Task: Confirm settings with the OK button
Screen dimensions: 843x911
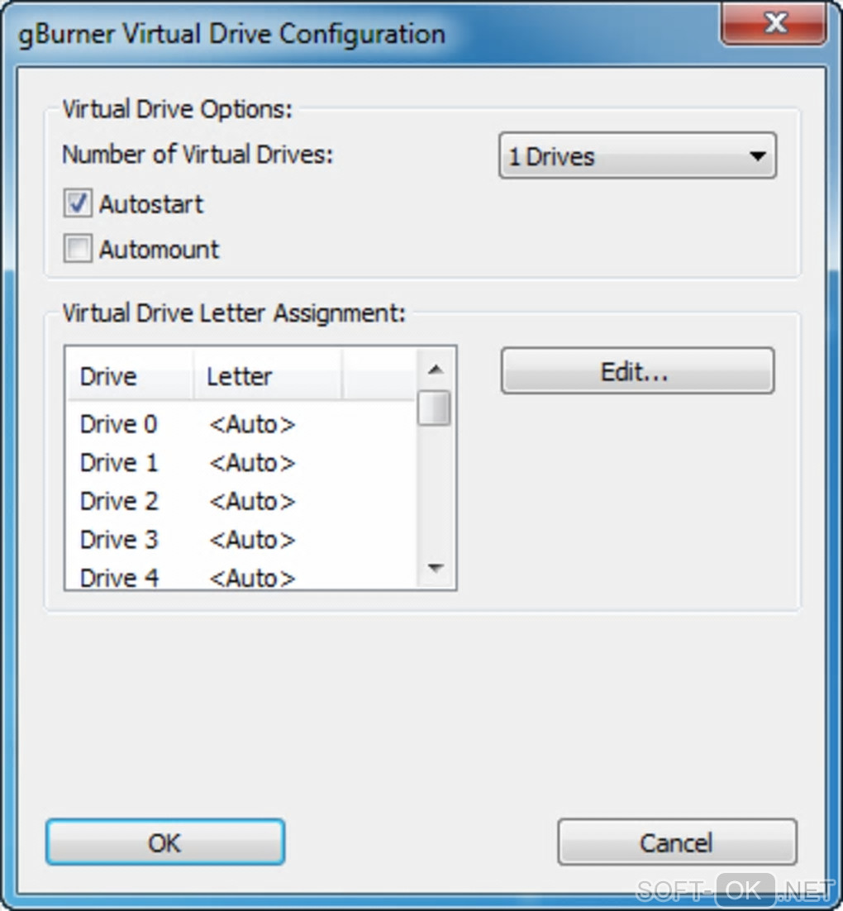Action: click(x=164, y=842)
